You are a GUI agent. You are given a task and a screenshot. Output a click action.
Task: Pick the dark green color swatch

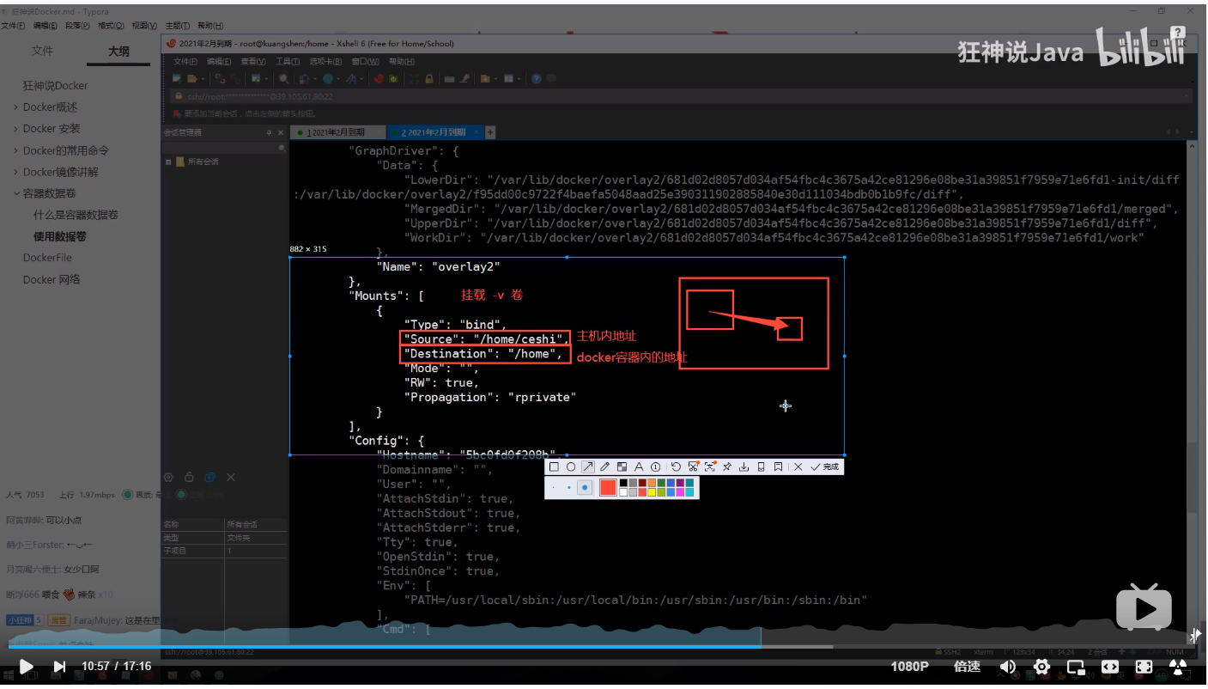[661, 483]
